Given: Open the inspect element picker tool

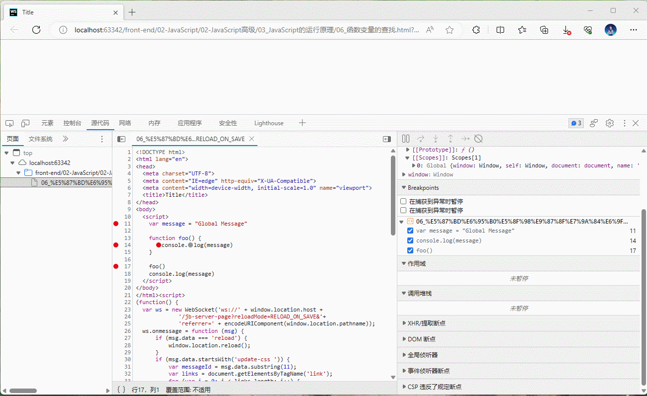Looking at the screenshot, I should coord(9,123).
